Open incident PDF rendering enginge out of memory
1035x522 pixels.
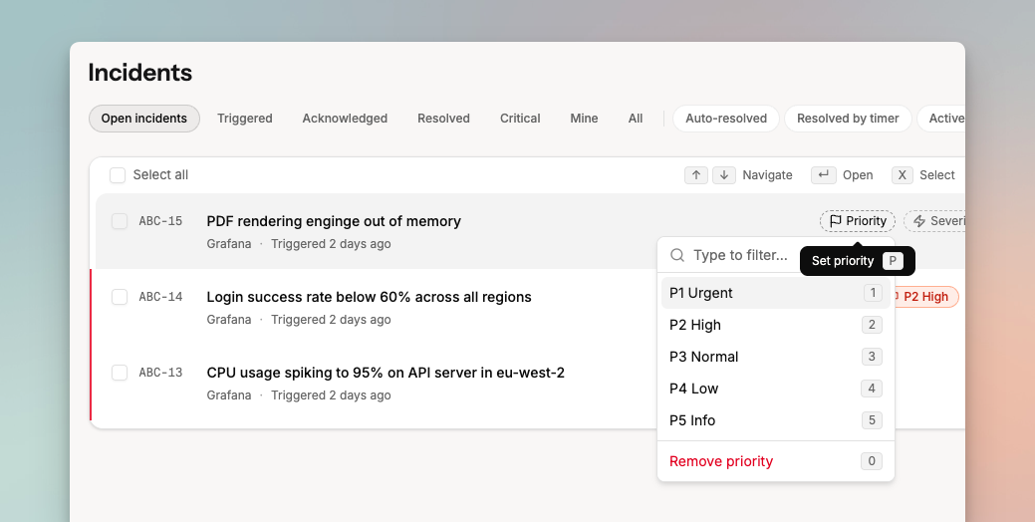[x=334, y=221]
